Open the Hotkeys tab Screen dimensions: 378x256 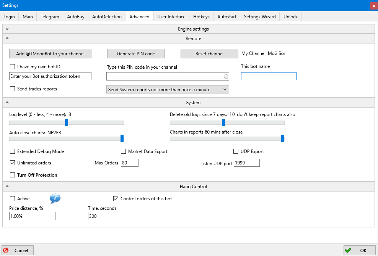201,17
